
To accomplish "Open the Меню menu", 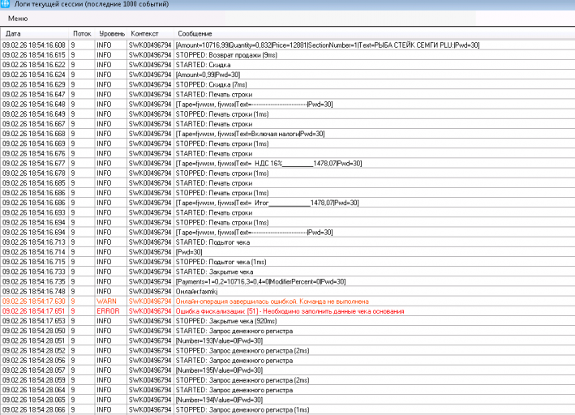I will click(x=18, y=19).
